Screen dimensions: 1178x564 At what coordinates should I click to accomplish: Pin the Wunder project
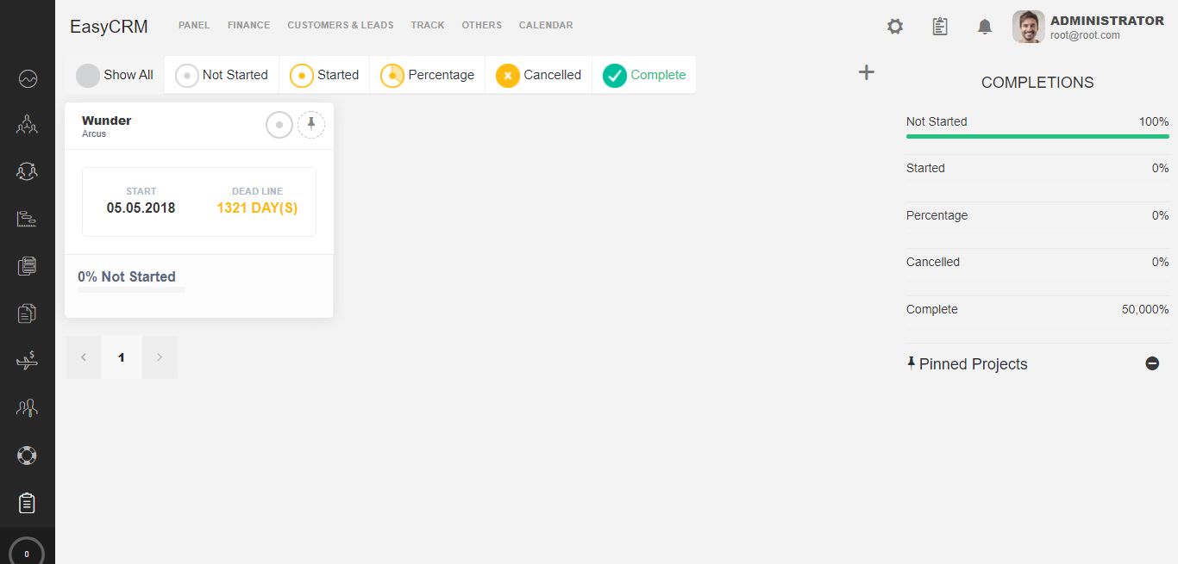311,125
